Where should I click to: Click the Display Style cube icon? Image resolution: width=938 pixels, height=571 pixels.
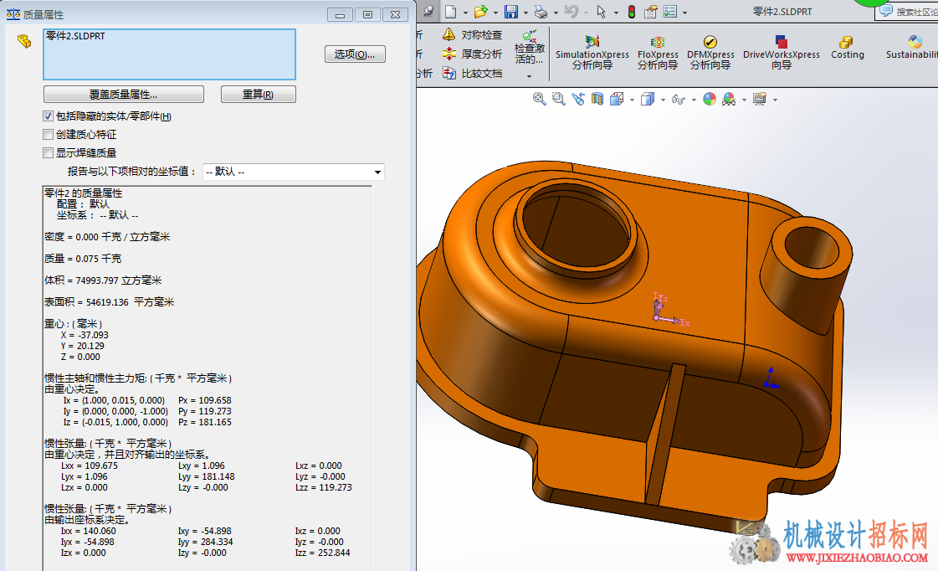(648, 99)
